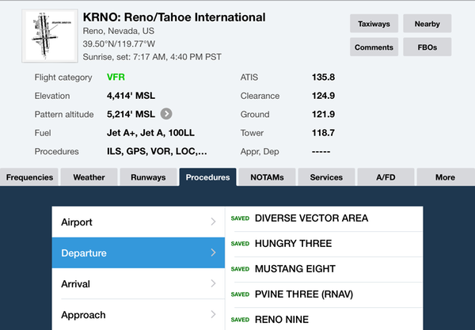View the FBOs list

pos(427,47)
